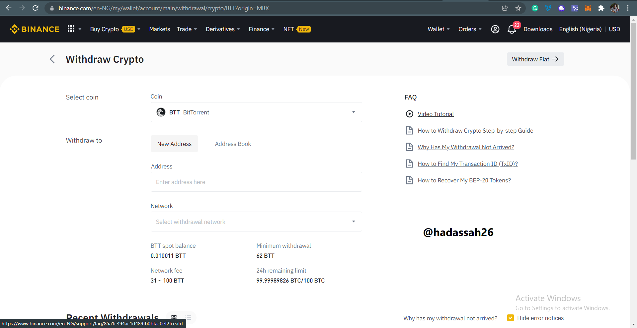The height and width of the screenshot is (328, 637).
Task: Click Video Tutorial play icon
Action: coord(410,114)
